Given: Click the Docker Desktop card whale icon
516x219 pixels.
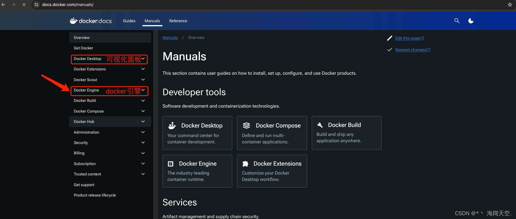Looking at the screenshot, I should pos(172,126).
